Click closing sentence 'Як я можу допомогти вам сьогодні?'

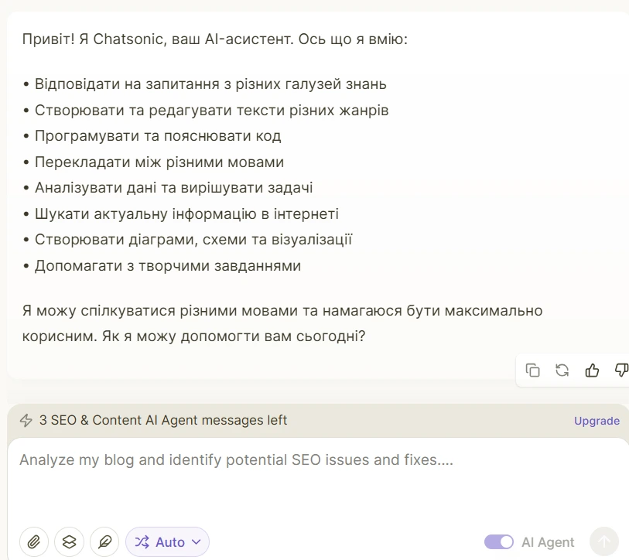click(234, 336)
